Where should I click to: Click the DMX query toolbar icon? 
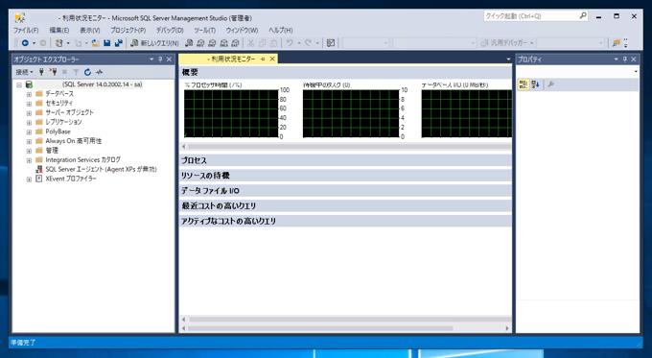point(212,43)
